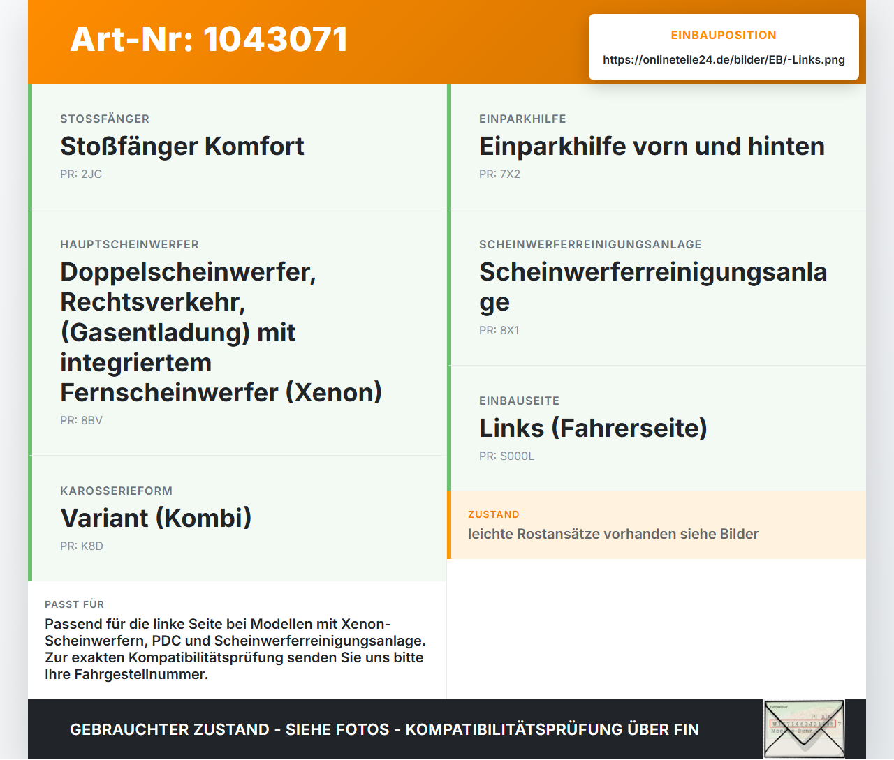Select leichte Rostansätze vorhanden condition text
This screenshot has height=760, width=894.
[613, 534]
